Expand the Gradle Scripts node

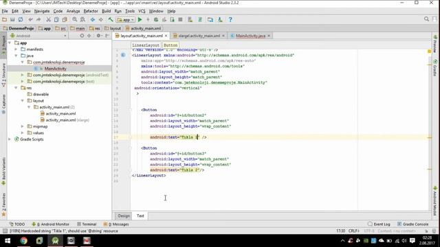pyautogui.click(x=10, y=139)
